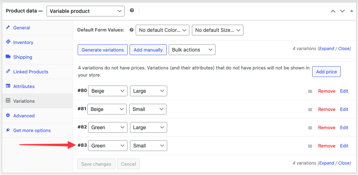Open size dropdown for variation #83
Viewport: 358px width, 175px height.
(x=149, y=146)
